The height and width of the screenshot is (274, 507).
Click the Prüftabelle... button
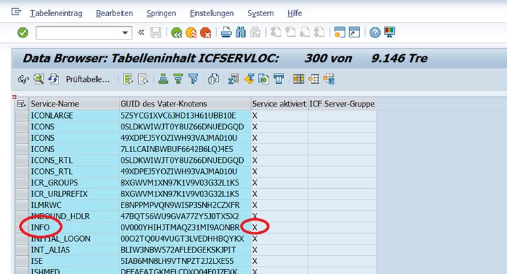tap(88, 80)
